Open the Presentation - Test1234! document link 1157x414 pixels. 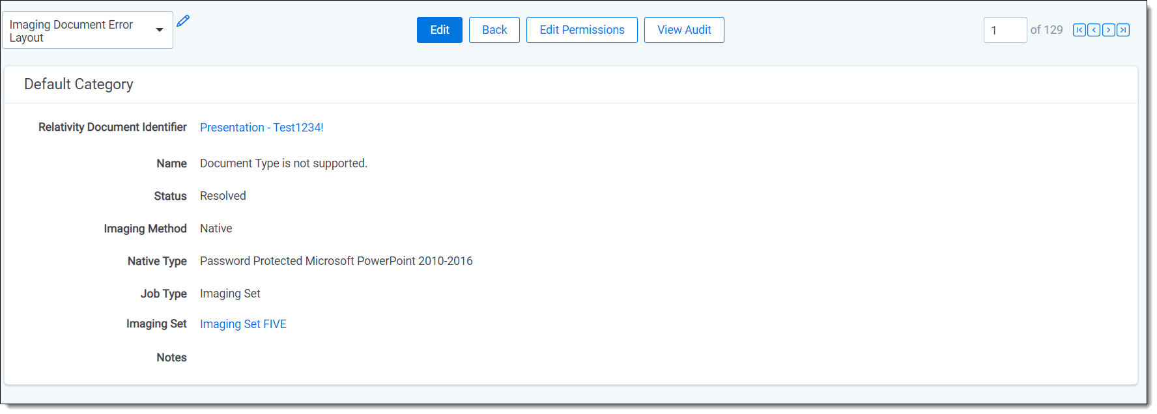tap(261, 128)
